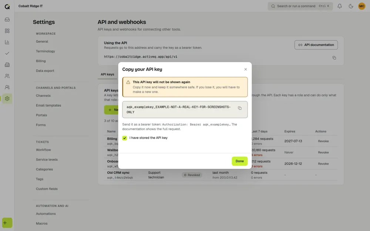Open Channels settings
Image resolution: width=370 pixels, height=231 pixels.
tap(43, 96)
